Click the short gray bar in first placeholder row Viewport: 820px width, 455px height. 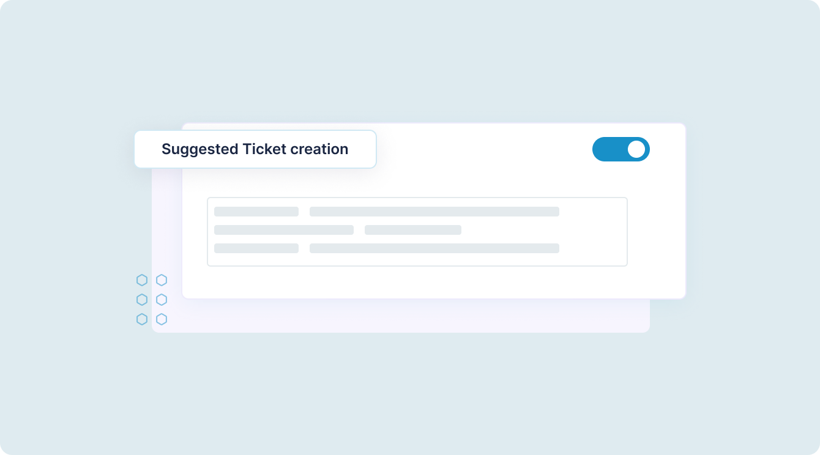point(256,212)
